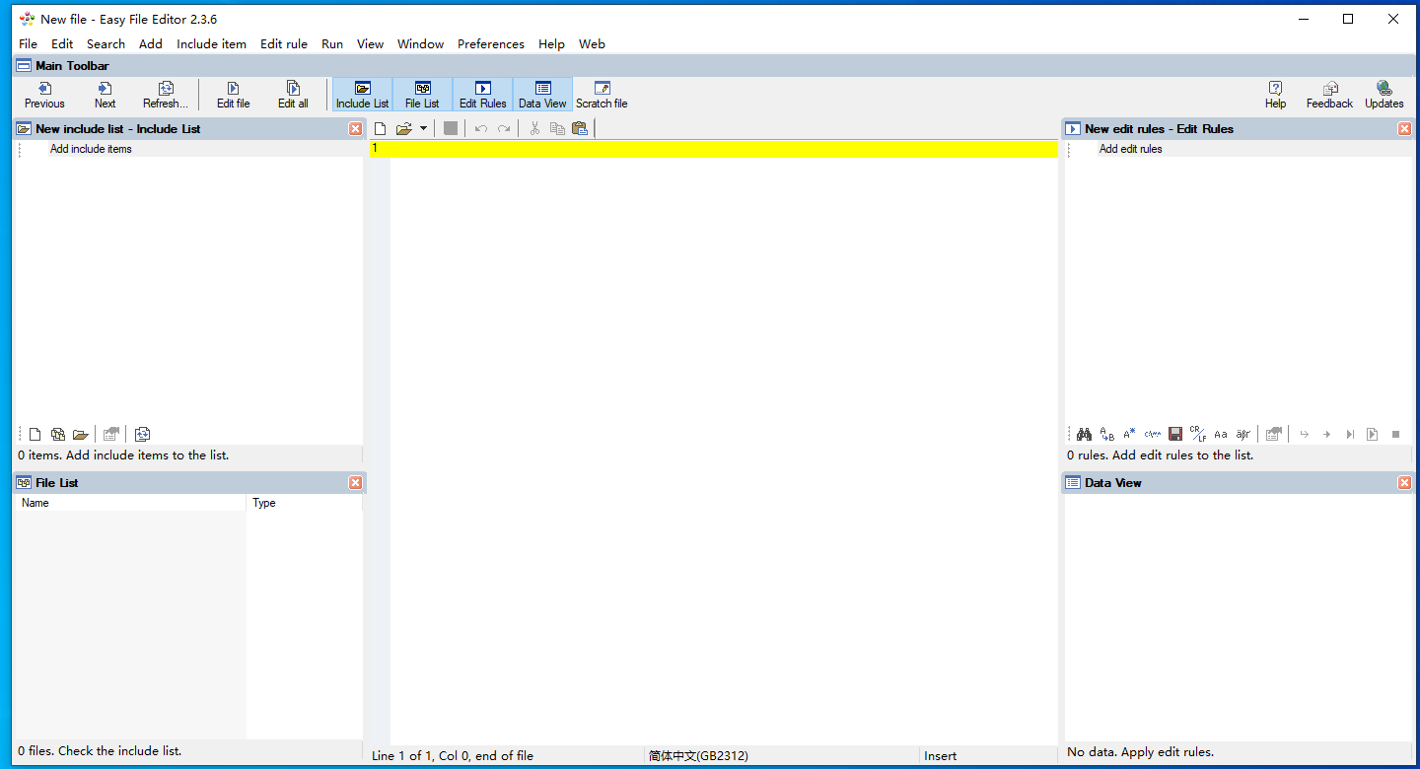Click the multiple files icon under include list
The image size is (1420, 769).
pos(58,434)
